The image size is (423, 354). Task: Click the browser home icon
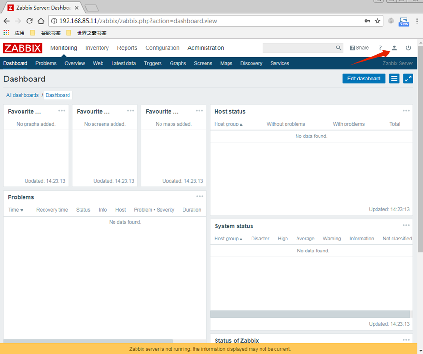pyautogui.click(x=41, y=21)
